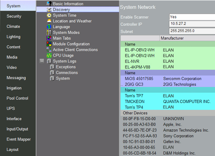Click the System Time clock icon
Image resolution: width=215 pixels, height=156 pixels.
49,15
